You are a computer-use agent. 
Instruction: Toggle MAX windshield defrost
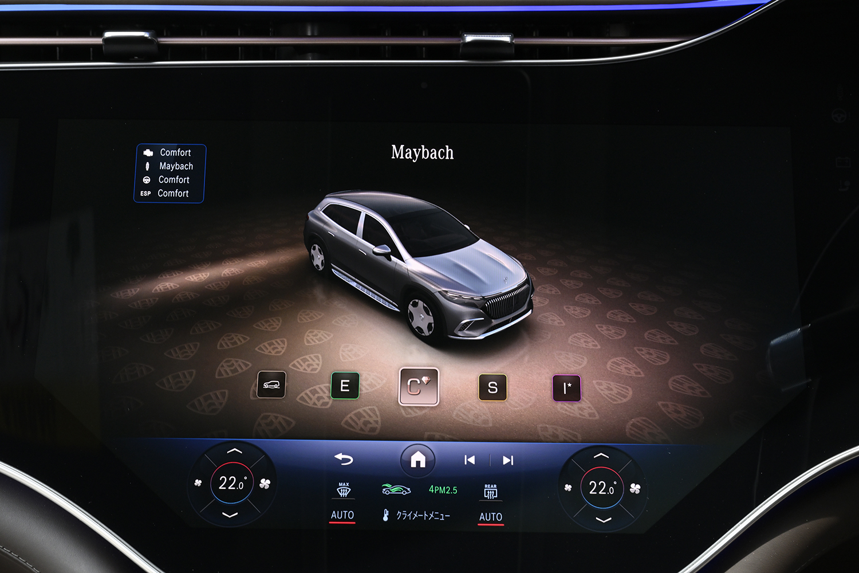(x=344, y=489)
